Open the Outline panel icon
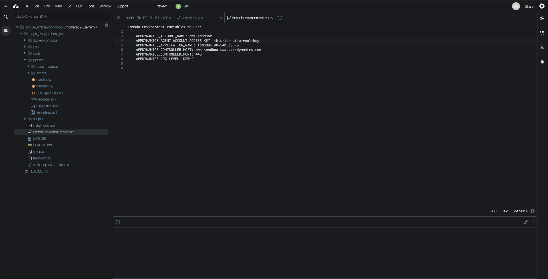Screen dimensions: 548x279 coord(542,33)
